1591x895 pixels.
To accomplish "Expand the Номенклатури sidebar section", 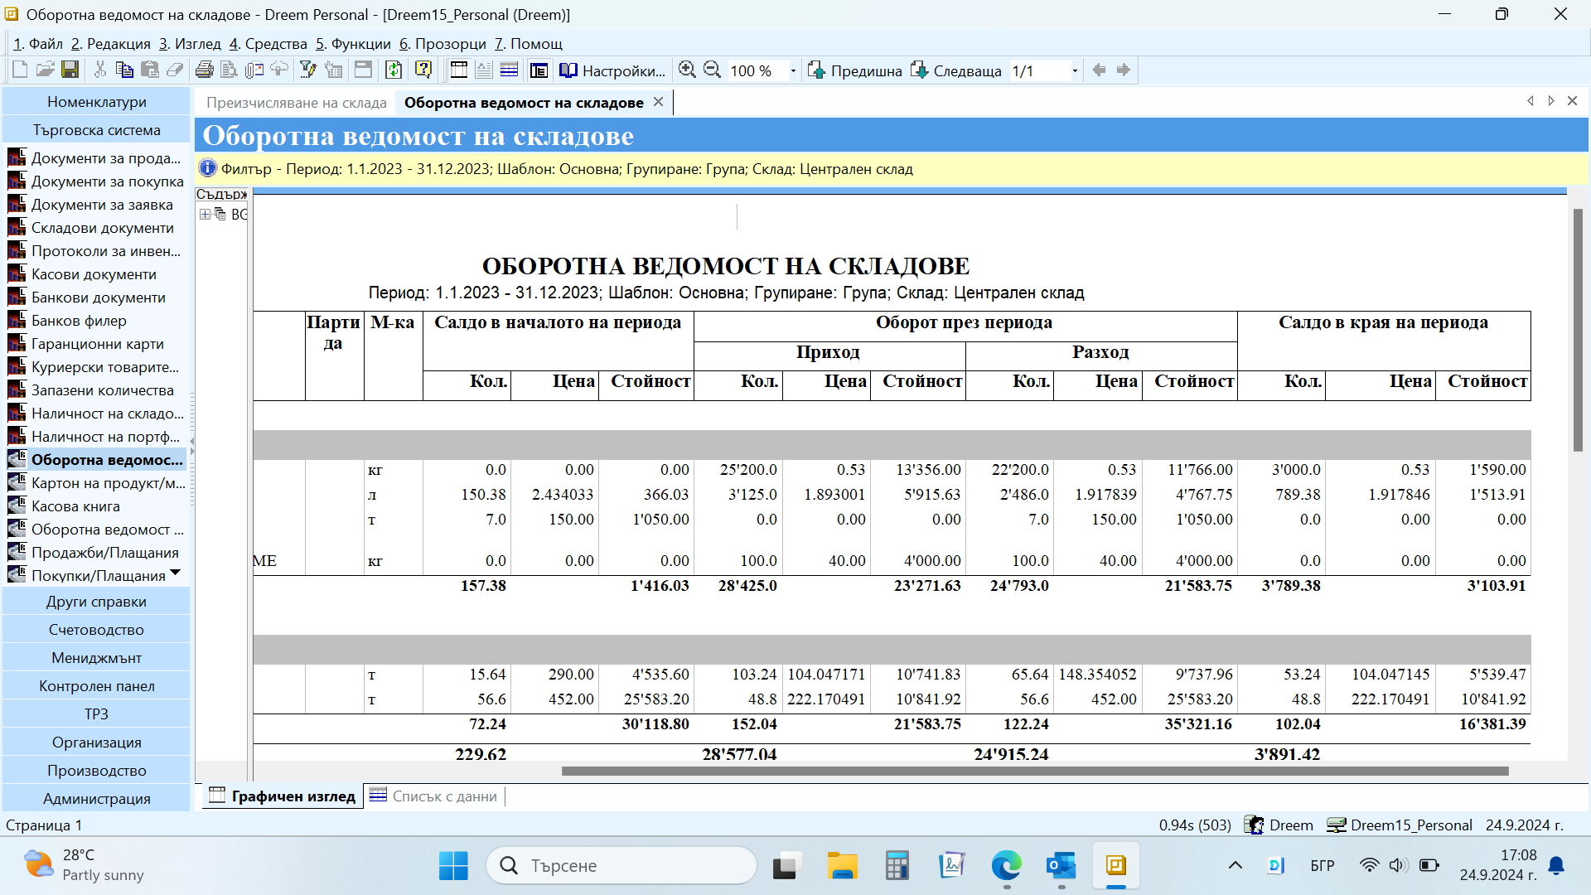I will tap(97, 102).
